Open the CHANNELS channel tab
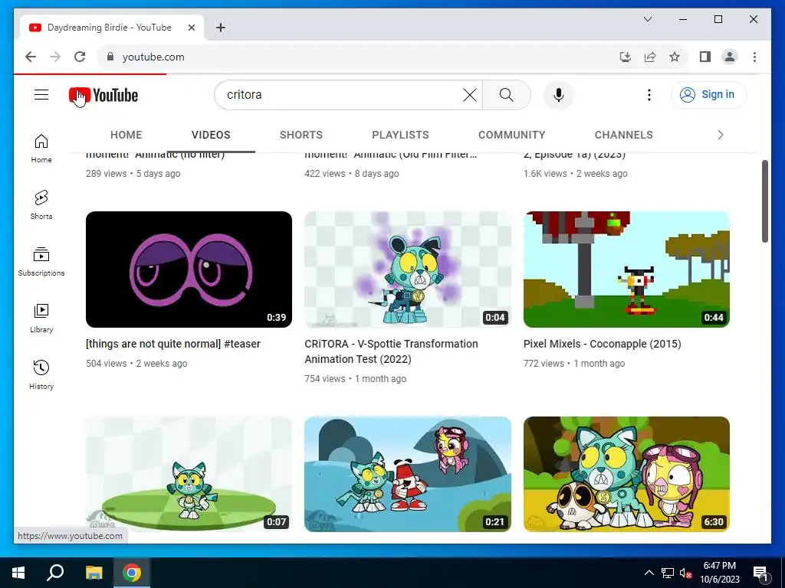 point(624,135)
